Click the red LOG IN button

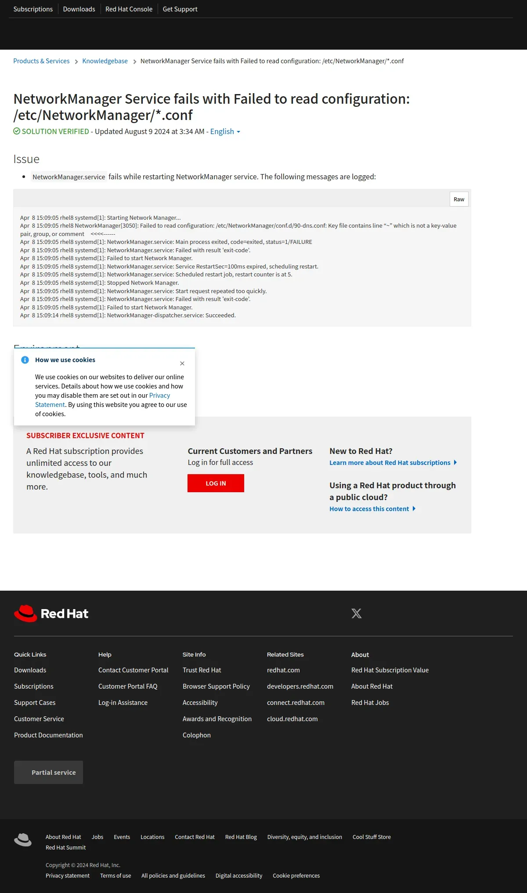(x=216, y=483)
